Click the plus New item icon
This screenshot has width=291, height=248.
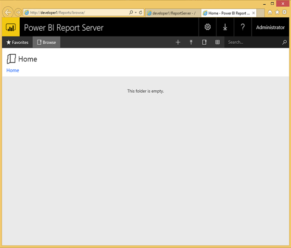tap(178, 42)
